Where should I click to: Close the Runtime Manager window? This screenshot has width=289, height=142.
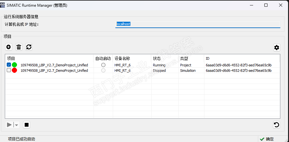pyautogui.click(x=281, y=5)
